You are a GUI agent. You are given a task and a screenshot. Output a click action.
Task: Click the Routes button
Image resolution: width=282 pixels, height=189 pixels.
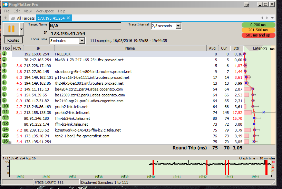[13, 40]
